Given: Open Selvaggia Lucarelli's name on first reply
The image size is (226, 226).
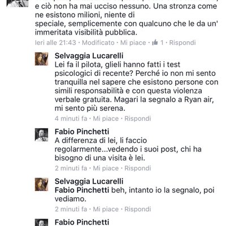Looking at the screenshot, I should (x=89, y=56).
